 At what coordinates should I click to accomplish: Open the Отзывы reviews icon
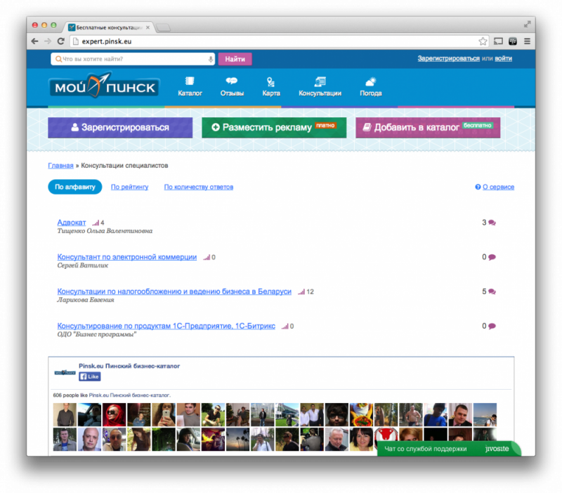click(232, 81)
